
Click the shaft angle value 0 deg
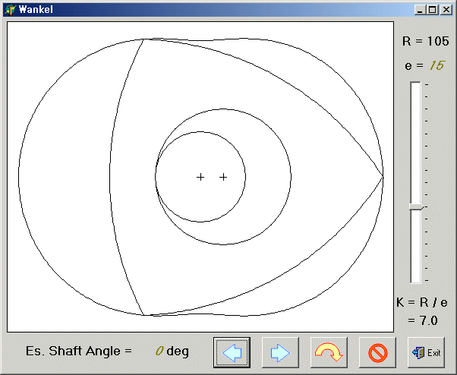pos(172,351)
